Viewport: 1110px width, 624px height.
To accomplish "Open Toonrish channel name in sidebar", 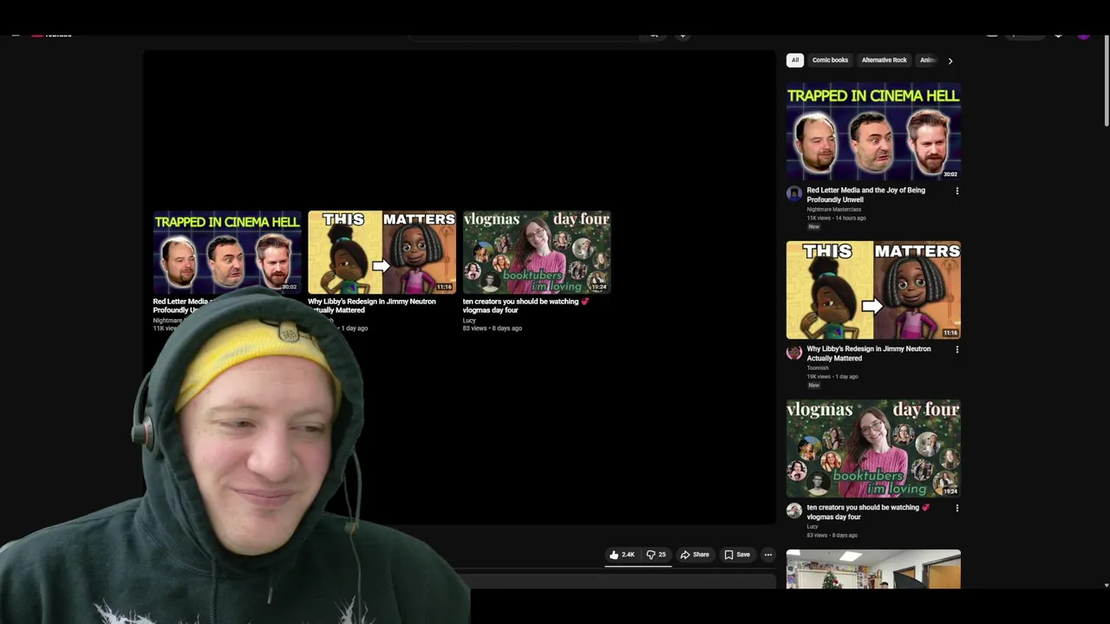I will [817, 367].
